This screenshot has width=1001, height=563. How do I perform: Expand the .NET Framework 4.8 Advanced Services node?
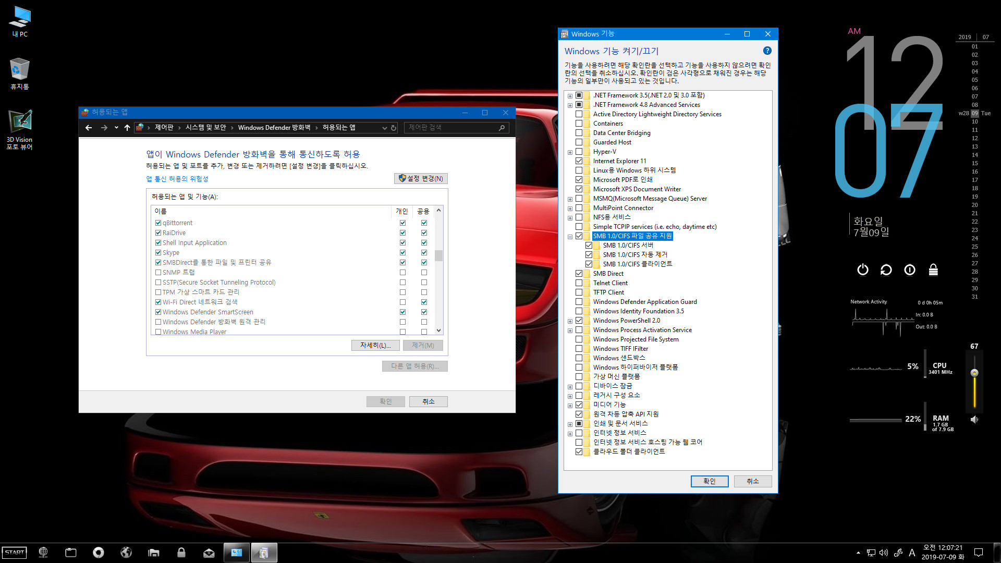pos(570,105)
